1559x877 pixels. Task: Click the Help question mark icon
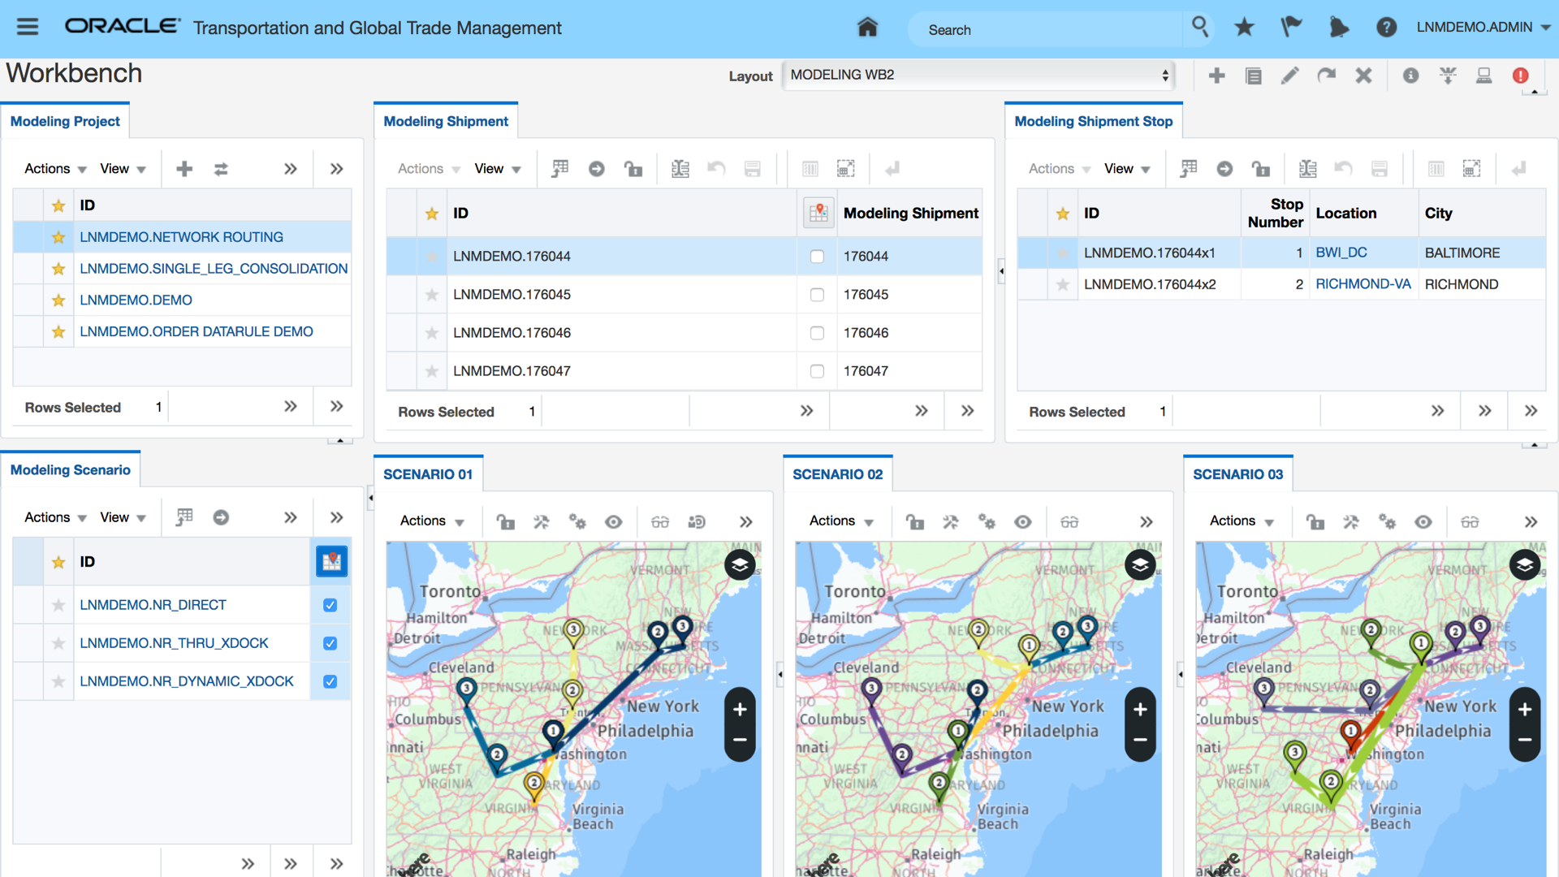[x=1386, y=28]
